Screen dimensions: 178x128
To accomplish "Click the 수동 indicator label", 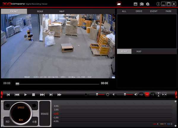I will pyautogui.click(x=34, y=122).
